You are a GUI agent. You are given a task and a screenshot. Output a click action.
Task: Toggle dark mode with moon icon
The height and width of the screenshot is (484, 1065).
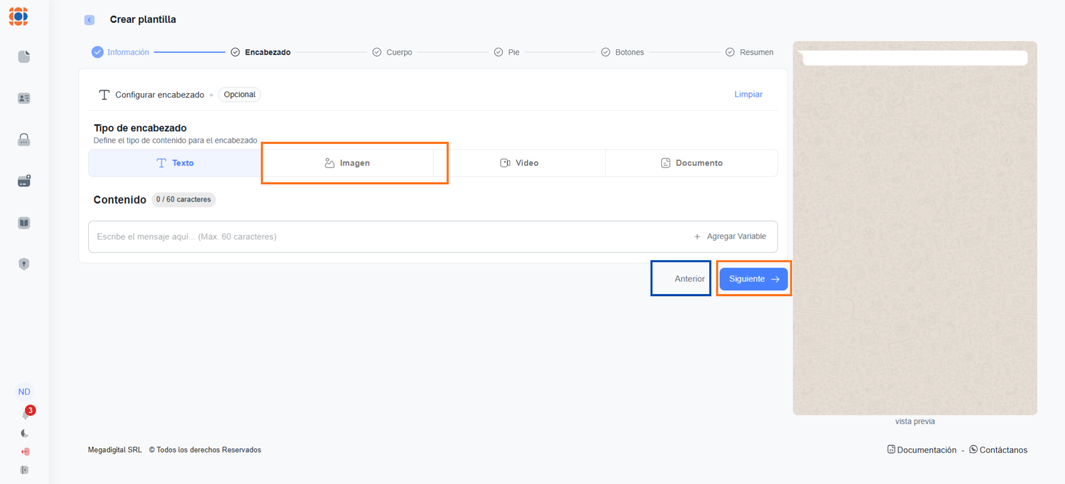pyautogui.click(x=24, y=433)
